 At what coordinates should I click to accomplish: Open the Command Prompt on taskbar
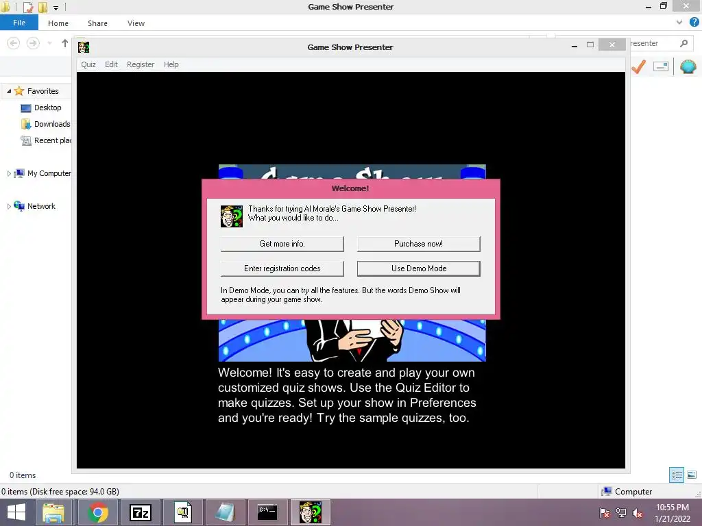[267, 512]
